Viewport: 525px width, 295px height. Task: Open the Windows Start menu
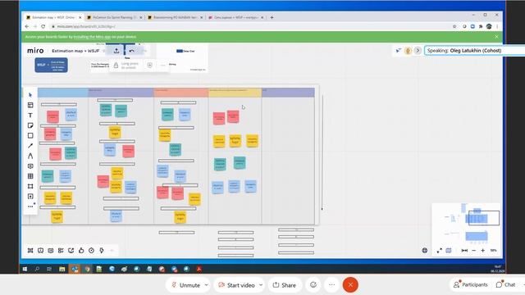[x=25, y=269]
